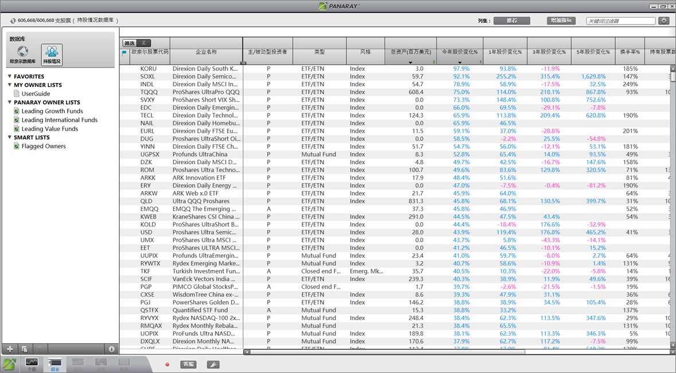The height and width of the screenshot is (373, 676).
Task: Click the sort arrow under 今年股价变化%
Action: coord(460,62)
